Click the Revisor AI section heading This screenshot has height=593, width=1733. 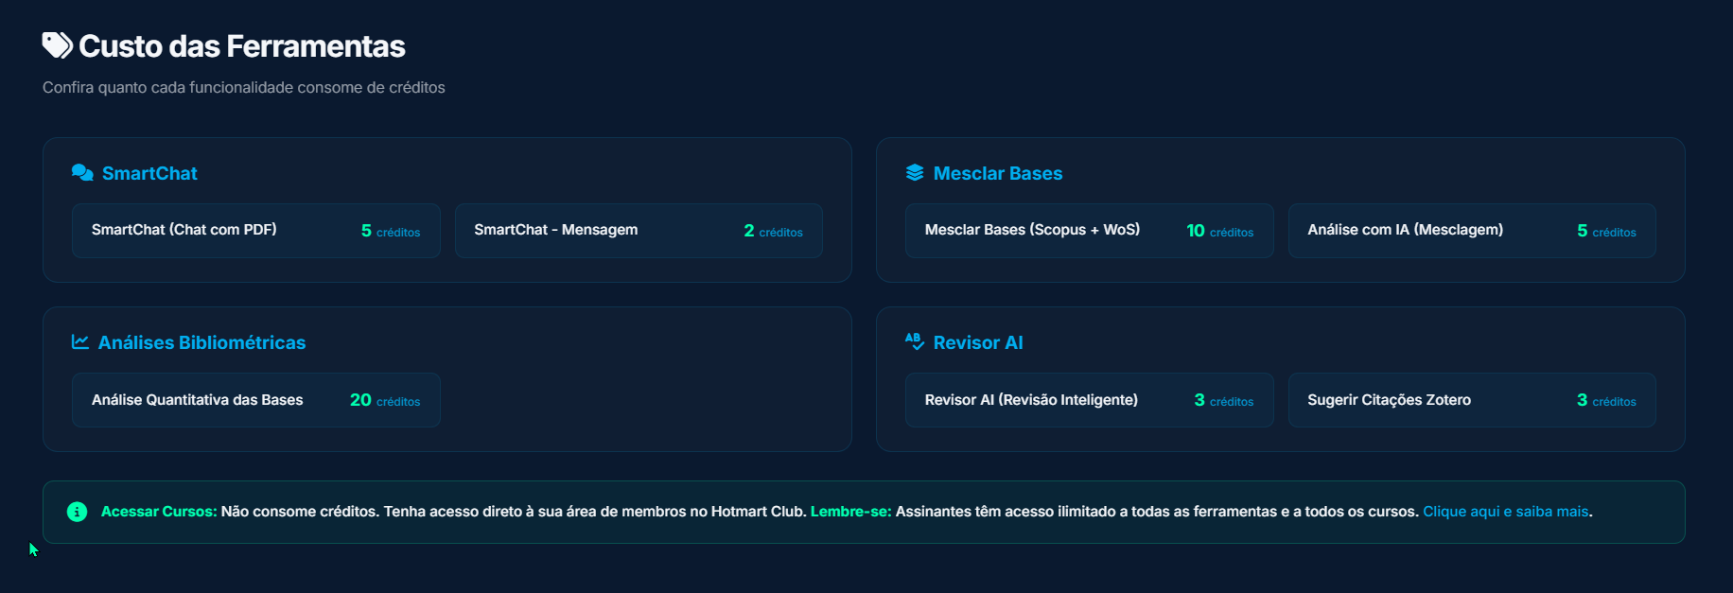point(977,342)
